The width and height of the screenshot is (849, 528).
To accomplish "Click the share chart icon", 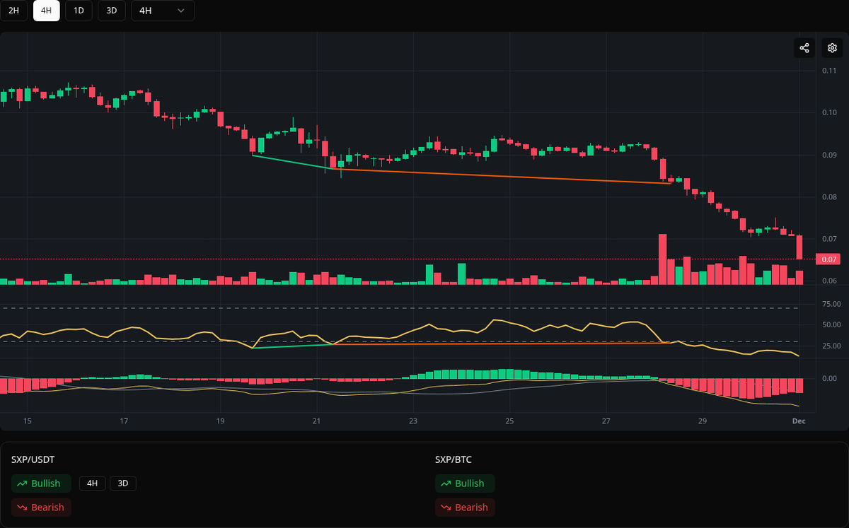I will pos(804,47).
